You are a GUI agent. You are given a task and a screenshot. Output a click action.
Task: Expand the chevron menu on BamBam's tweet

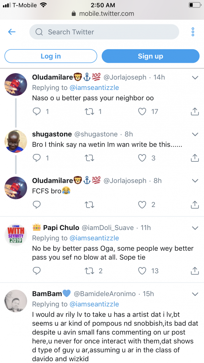tap(195, 294)
